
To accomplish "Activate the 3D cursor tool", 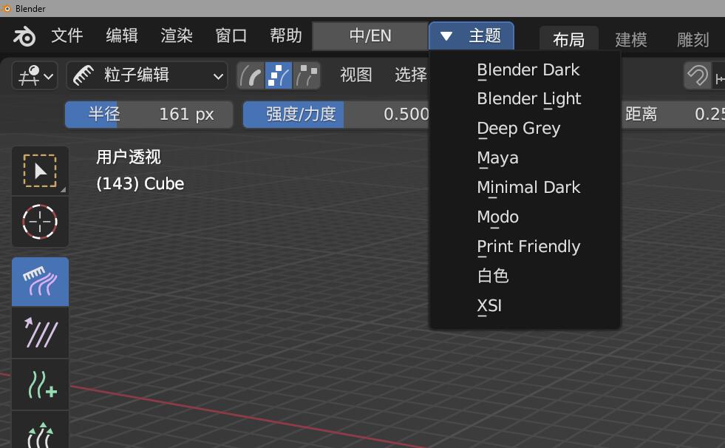I will click(x=40, y=222).
